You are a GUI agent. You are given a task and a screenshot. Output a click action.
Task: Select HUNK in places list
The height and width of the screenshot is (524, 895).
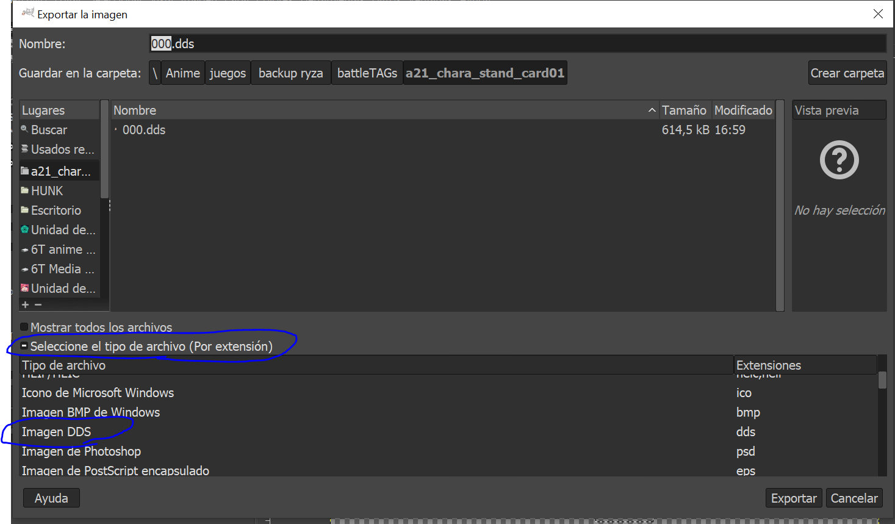tap(47, 191)
